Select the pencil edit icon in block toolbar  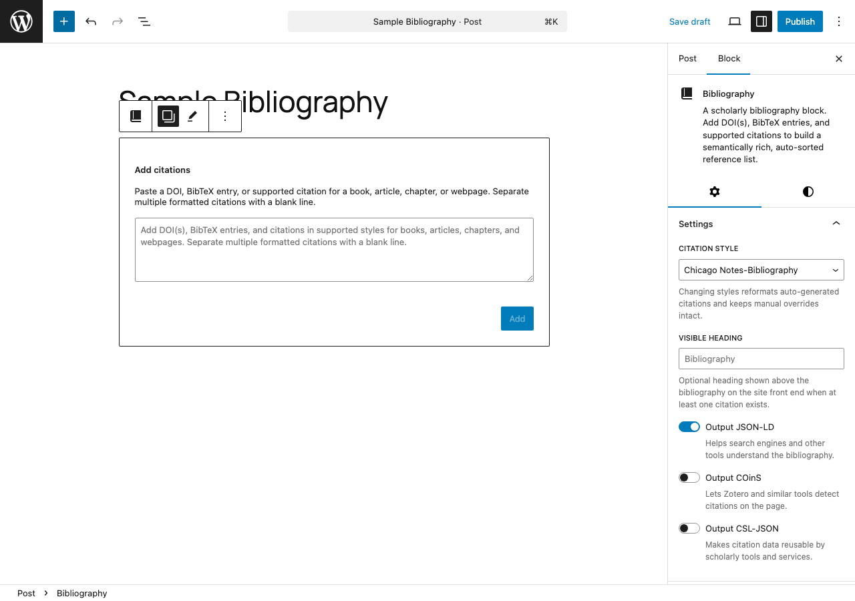[192, 116]
